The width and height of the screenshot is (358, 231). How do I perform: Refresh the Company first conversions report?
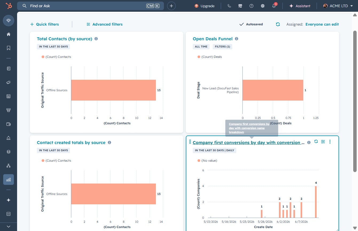[x=316, y=142]
